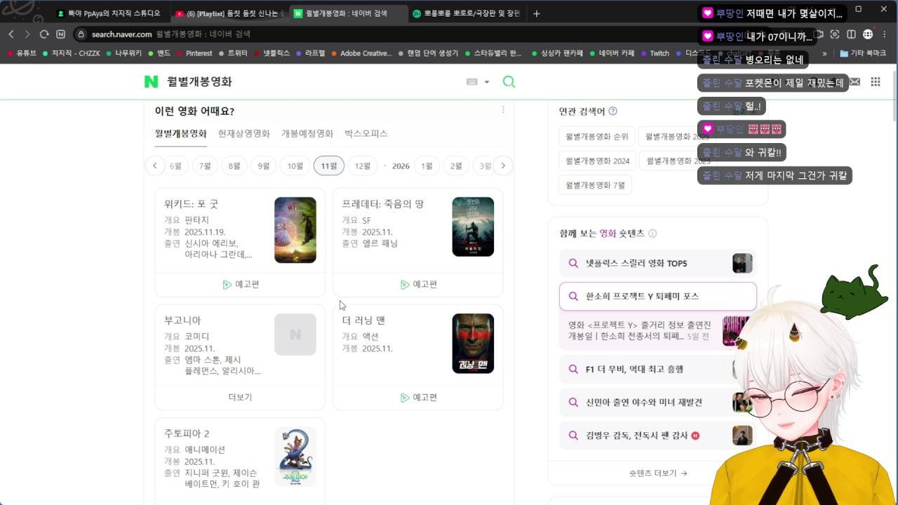Click the info icon next to 함께 보는 영화 숏텐츠

pos(652,234)
